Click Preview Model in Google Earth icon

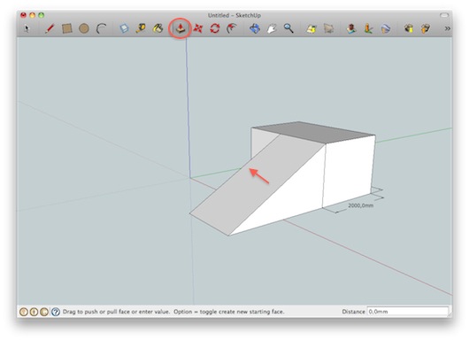coord(386,28)
